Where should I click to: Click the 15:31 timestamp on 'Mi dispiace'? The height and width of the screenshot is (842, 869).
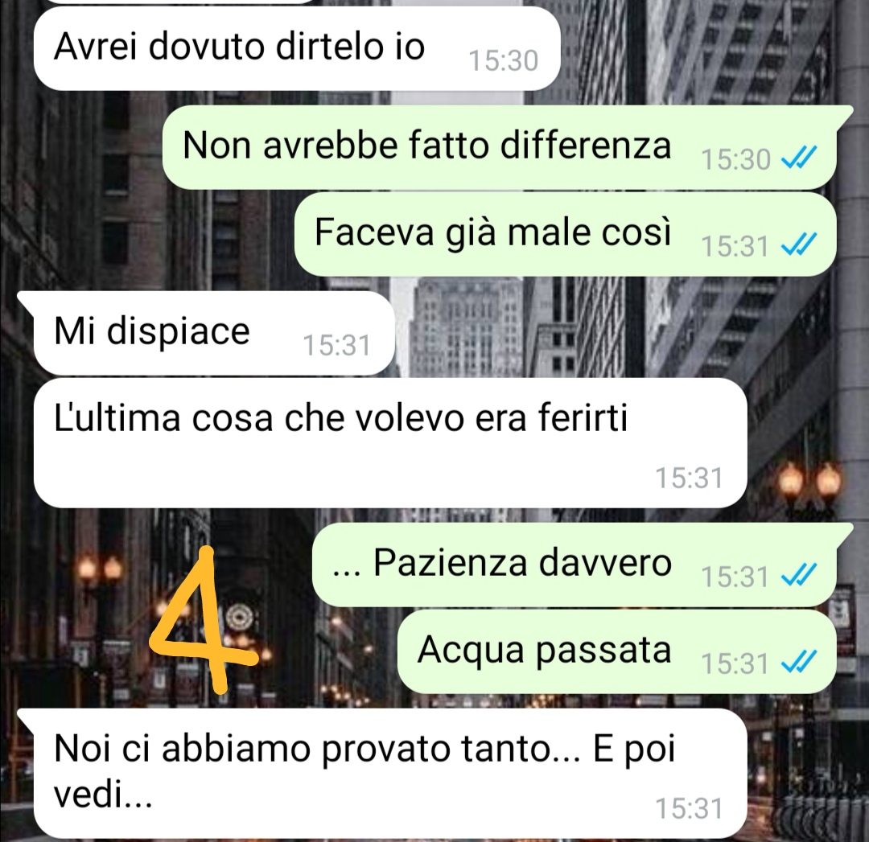pos(336,346)
